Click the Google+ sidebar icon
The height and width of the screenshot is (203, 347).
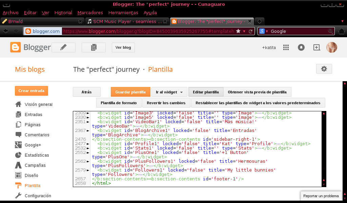point(18,145)
